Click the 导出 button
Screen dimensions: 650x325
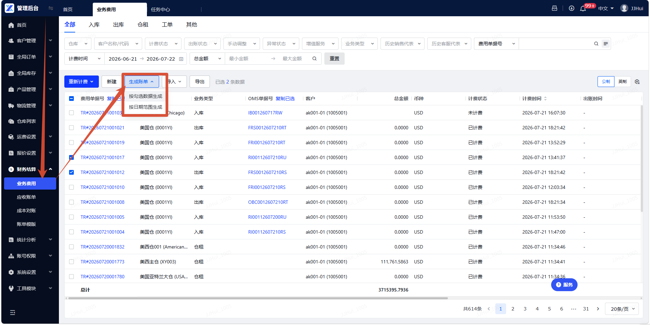[x=200, y=82]
